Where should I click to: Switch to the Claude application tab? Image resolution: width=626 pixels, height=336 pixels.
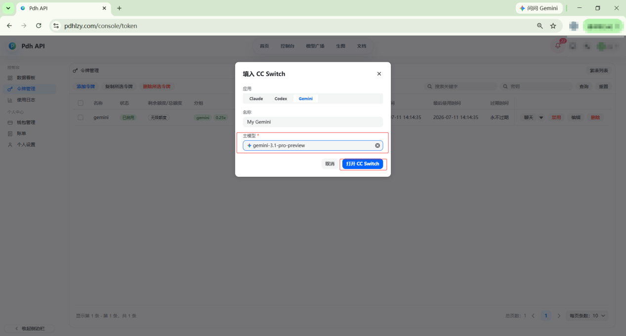click(x=256, y=99)
